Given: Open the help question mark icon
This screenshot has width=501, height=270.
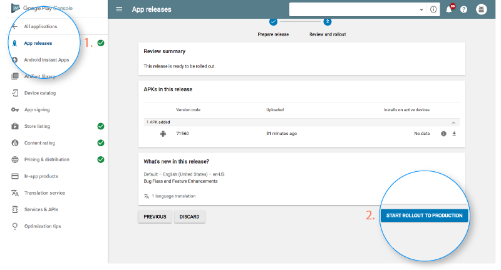Looking at the screenshot, I should (464, 9).
